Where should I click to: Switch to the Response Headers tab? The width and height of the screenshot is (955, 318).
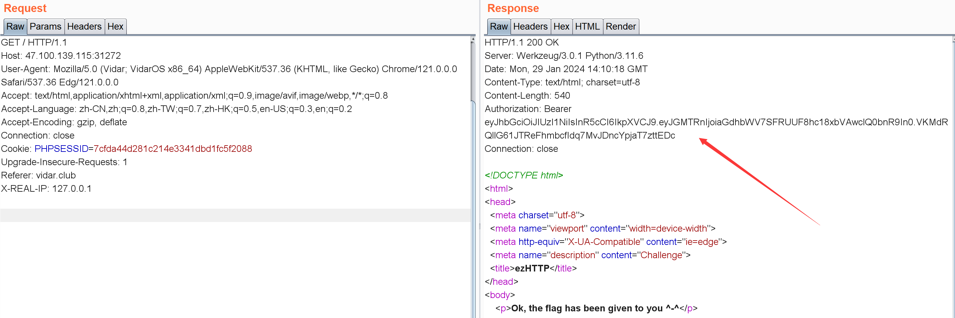point(530,27)
